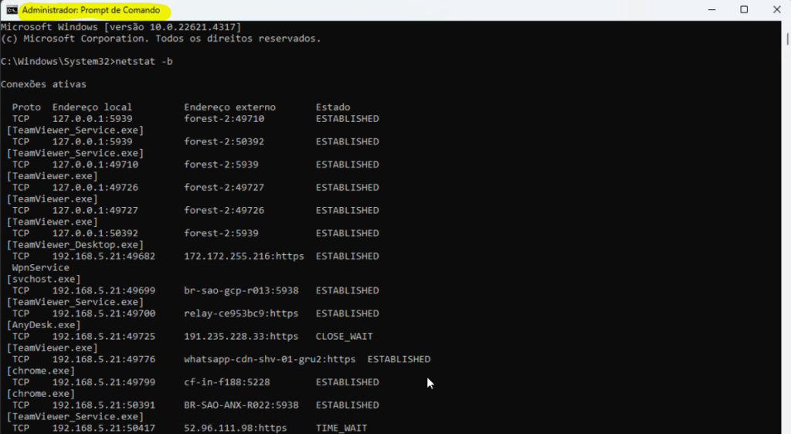This screenshot has height=434, width=791.
Task: Click local address '192.168.5.21:49700'
Action: coord(104,314)
